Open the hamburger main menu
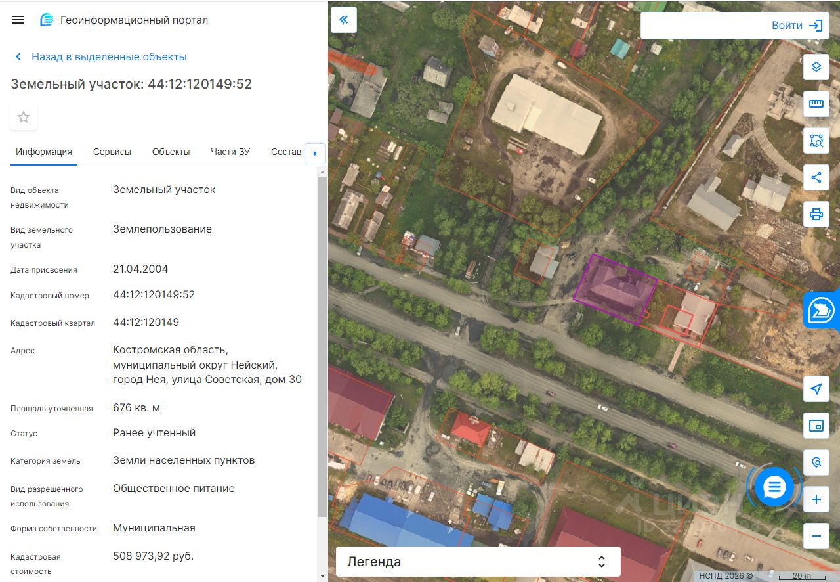 click(18, 20)
